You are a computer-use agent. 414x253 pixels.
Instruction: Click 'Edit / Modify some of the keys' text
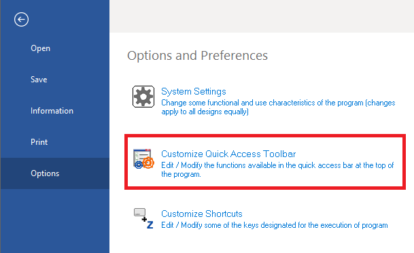tap(275, 225)
